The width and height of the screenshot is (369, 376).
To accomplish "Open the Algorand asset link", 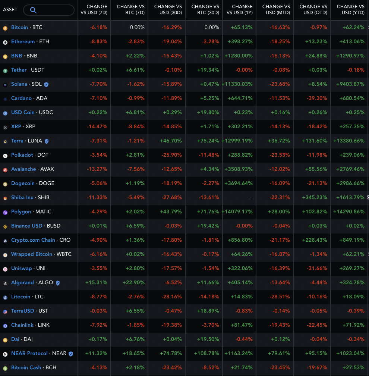I will (x=22, y=282).
